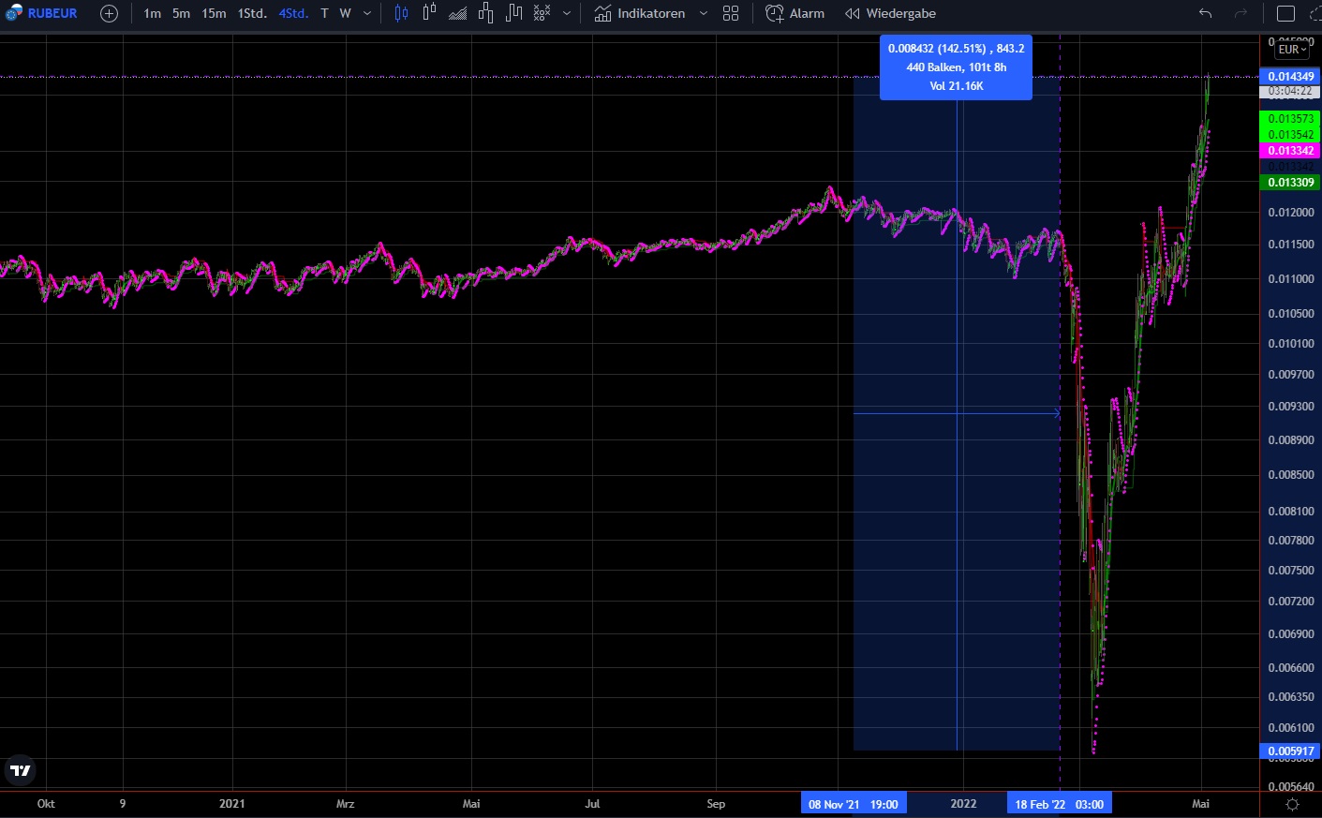
Task: Click the Mrz label on time axis
Action: point(345,804)
